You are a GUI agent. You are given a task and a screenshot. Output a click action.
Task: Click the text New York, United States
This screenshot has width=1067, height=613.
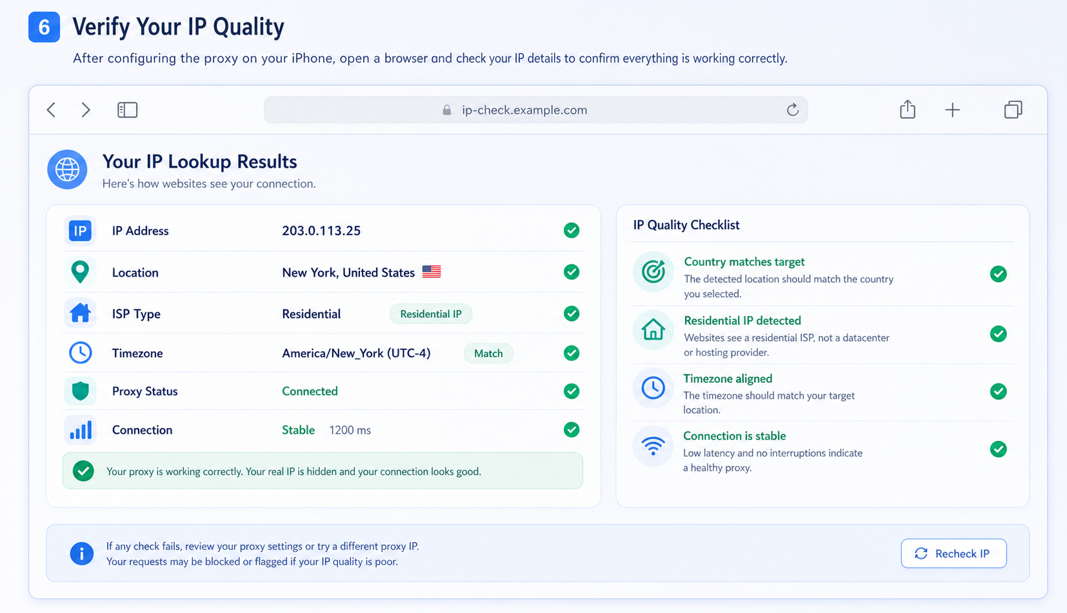click(348, 273)
